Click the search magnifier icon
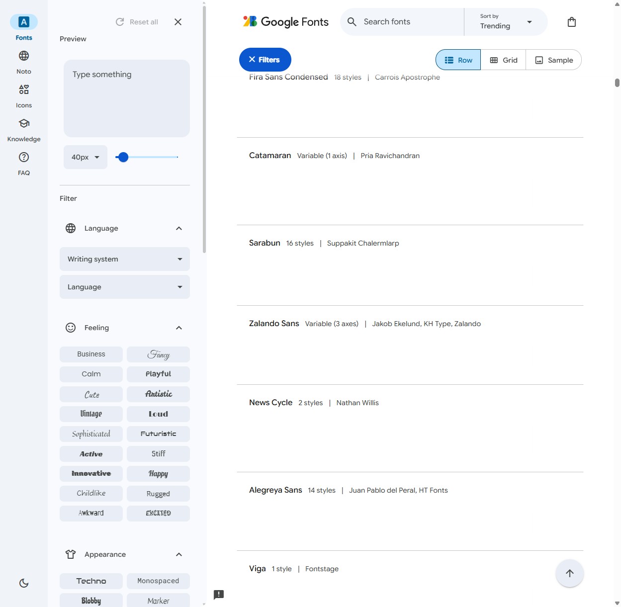This screenshot has width=621, height=607. 352,22
